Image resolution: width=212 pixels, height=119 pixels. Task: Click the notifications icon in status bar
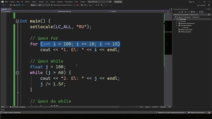point(209,112)
